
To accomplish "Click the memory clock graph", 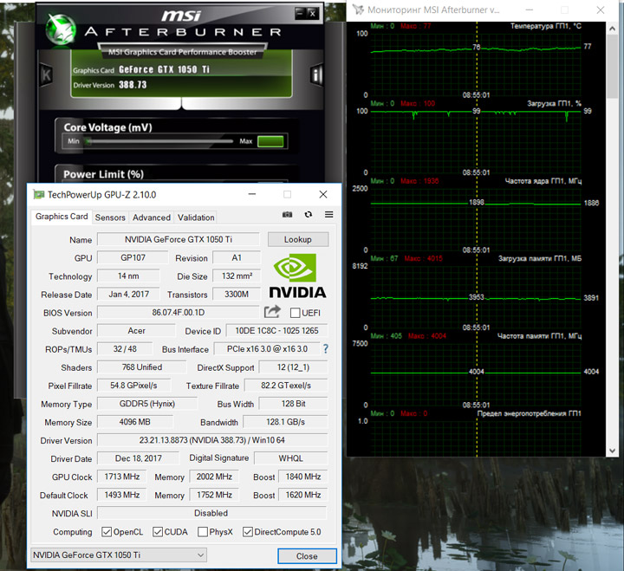I will tap(476, 375).
